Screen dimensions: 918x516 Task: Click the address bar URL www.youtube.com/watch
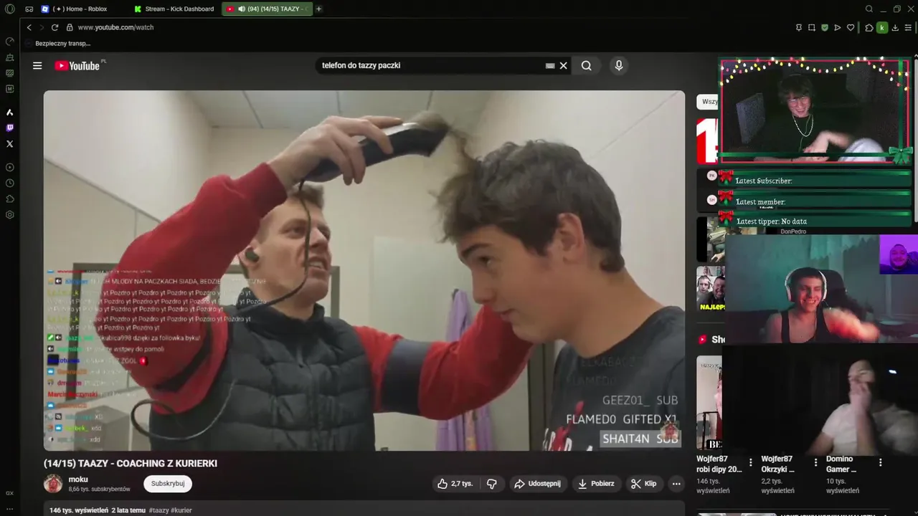tap(115, 27)
